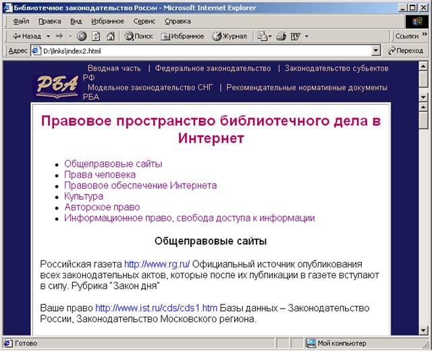Click inside the address bar field
This screenshot has height=351, width=432.
[x=202, y=51]
